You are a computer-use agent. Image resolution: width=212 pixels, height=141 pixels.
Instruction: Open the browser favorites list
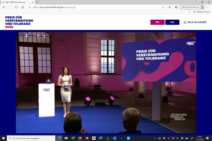[x=170, y=7]
